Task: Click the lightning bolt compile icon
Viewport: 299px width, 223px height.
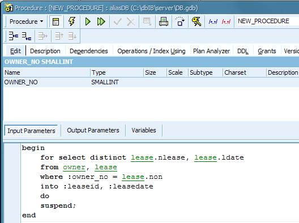Action: pyautogui.click(x=72, y=22)
